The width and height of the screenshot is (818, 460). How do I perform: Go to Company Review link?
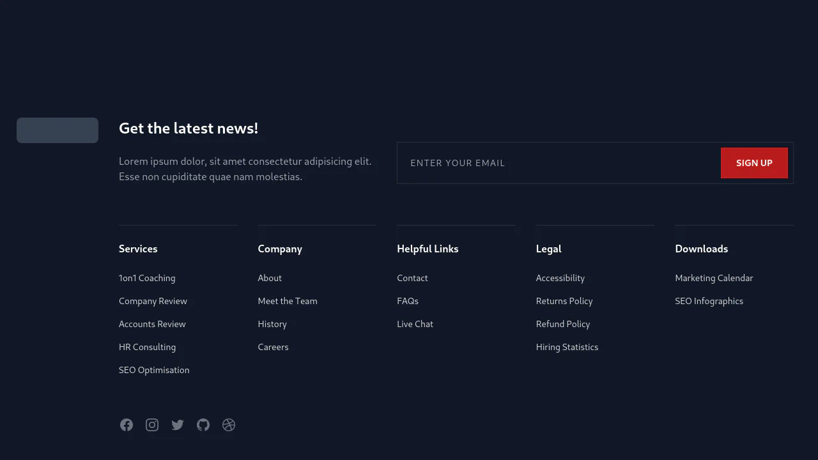153,301
